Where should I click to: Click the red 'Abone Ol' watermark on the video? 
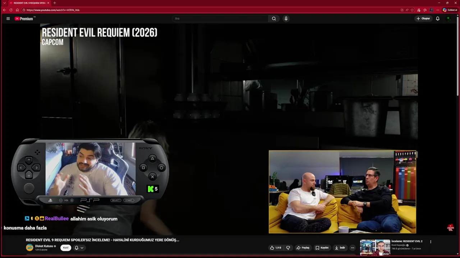tap(450, 228)
